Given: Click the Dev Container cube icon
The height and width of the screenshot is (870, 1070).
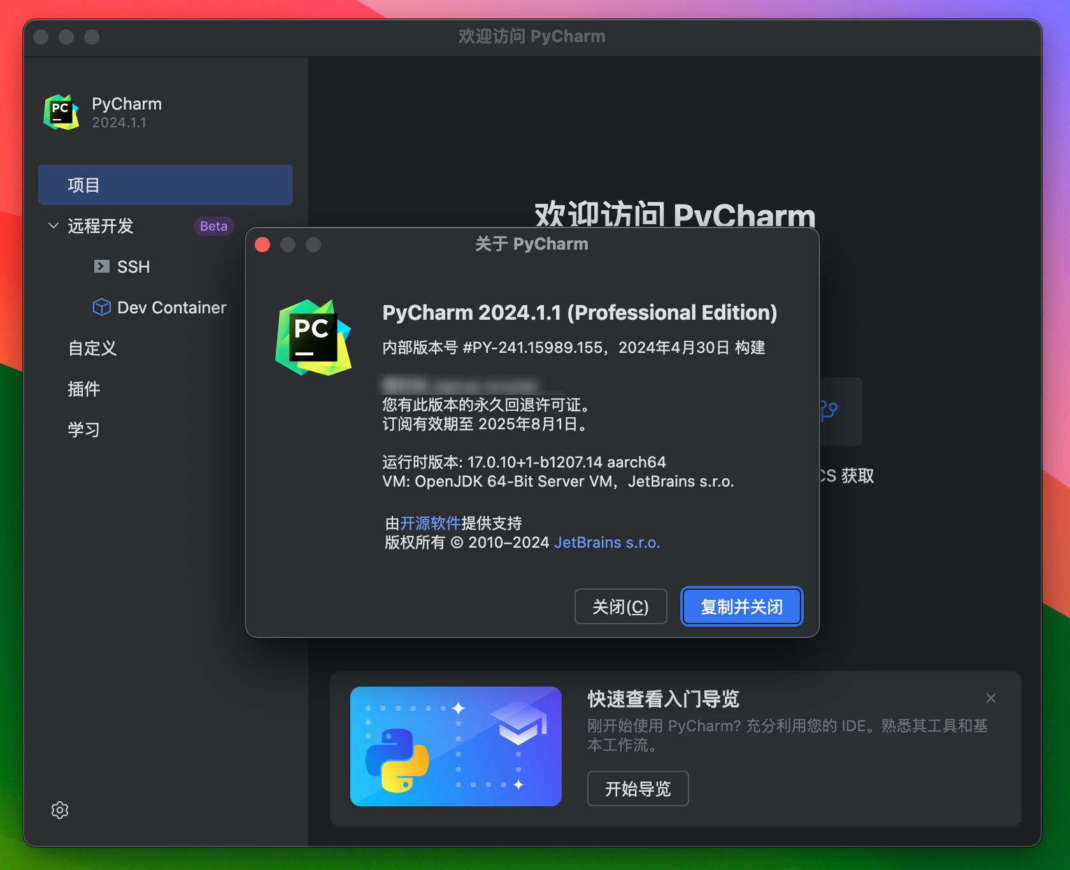Looking at the screenshot, I should pos(102,307).
